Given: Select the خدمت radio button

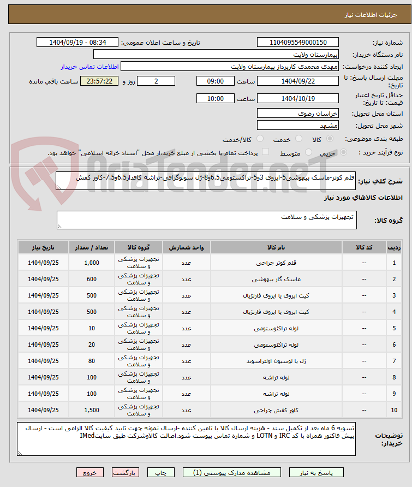Looking at the screenshot, I should point(298,139).
